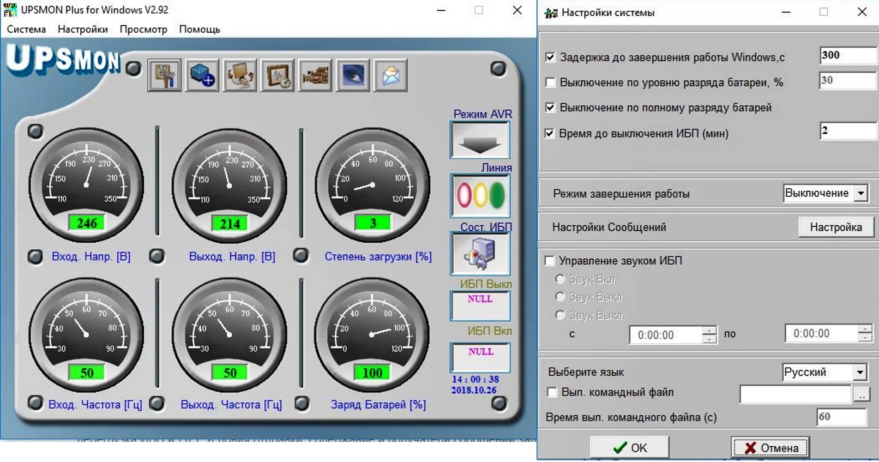Click the command file execution time field
This screenshot has width=879, height=462.
point(842,417)
